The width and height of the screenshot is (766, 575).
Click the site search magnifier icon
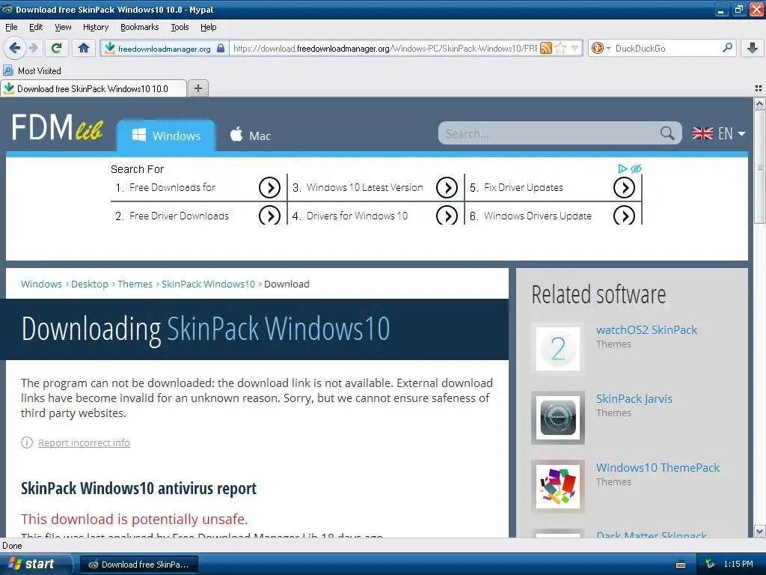(x=667, y=133)
